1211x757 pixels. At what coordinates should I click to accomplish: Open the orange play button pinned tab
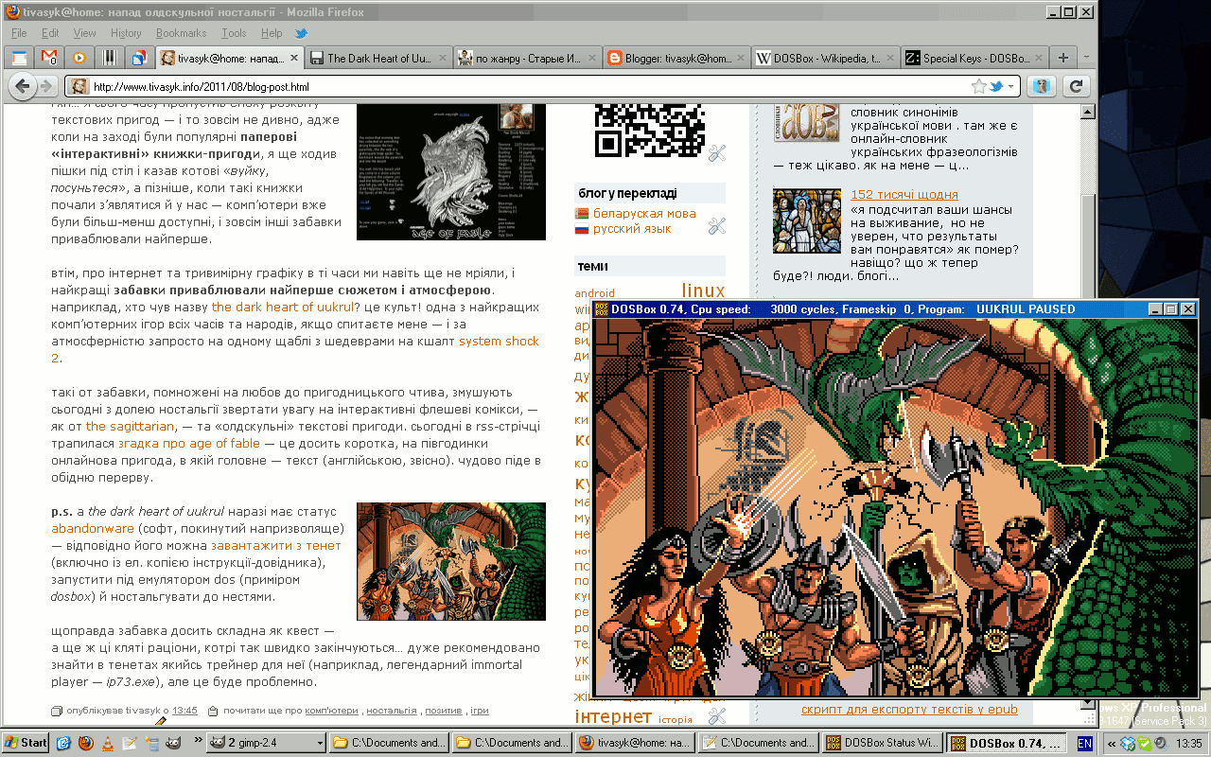coord(79,58)
